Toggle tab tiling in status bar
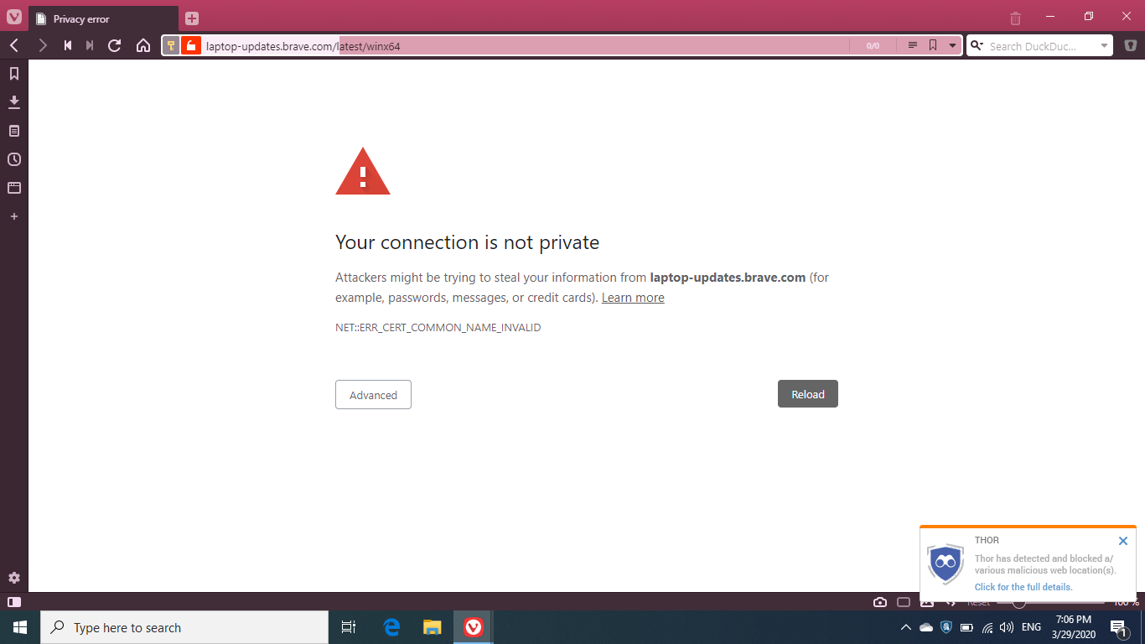Screen dimensions: 1145x644 tap(904, 601)
